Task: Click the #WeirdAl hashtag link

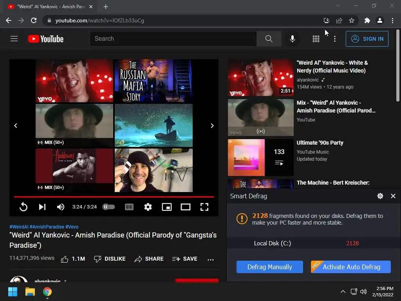Action: coord(19,227)
